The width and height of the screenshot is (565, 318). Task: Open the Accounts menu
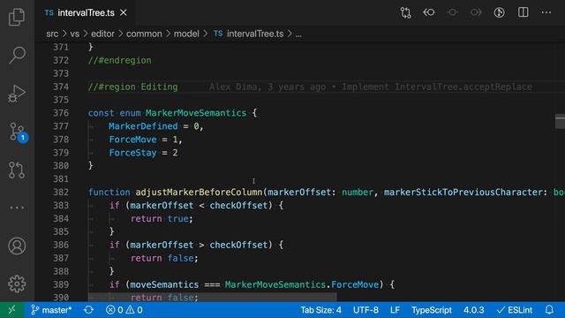tap(17, 246)
